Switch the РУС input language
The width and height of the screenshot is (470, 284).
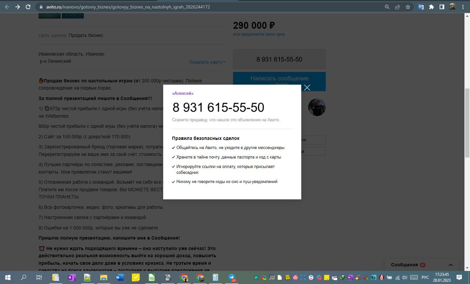click(x=425, y=277)
